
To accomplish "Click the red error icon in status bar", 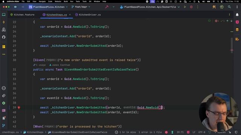I will click(x=166, y=132).
